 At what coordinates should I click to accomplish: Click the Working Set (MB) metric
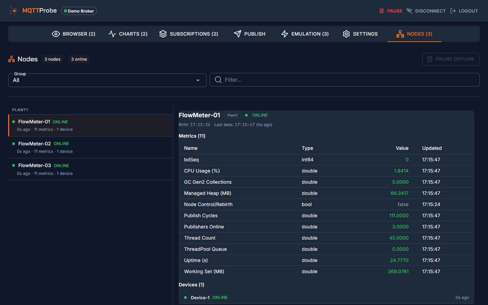pyautogui.click(x=204, y=271)
